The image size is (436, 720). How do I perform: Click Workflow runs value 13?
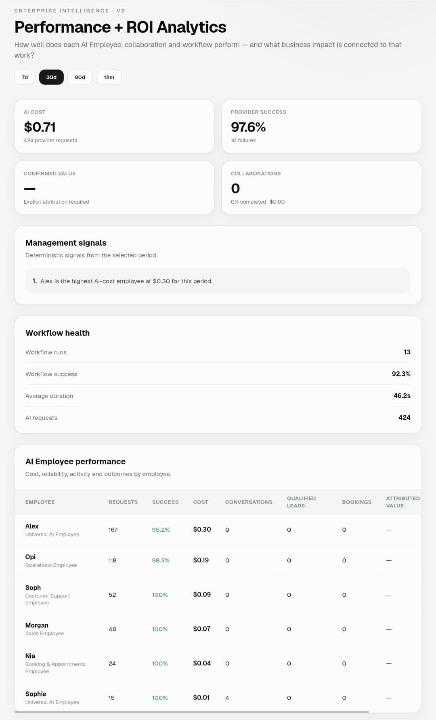pos(407,352)
